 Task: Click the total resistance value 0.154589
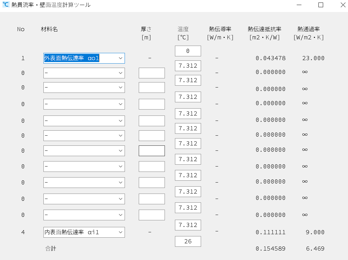tap(271, 248)
